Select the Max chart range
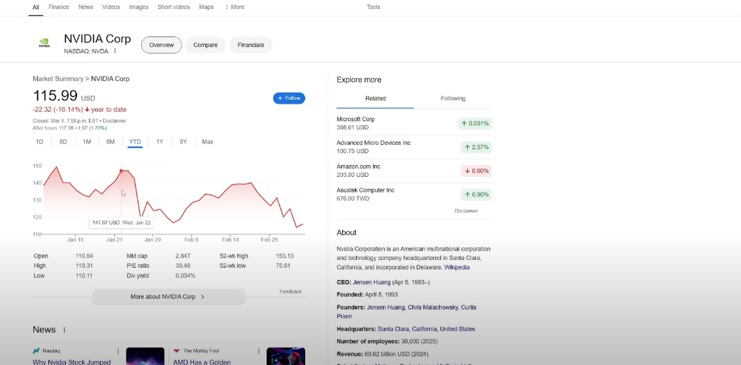 207,142
